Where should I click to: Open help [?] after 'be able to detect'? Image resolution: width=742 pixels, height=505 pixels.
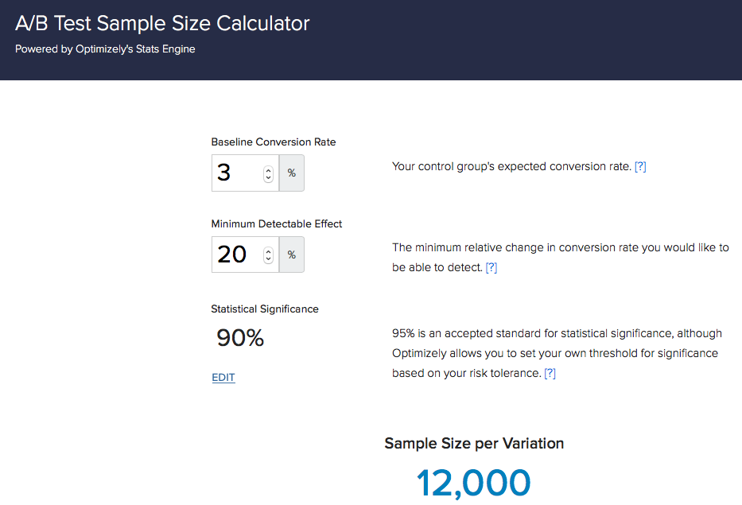click(x=491, y=267)
